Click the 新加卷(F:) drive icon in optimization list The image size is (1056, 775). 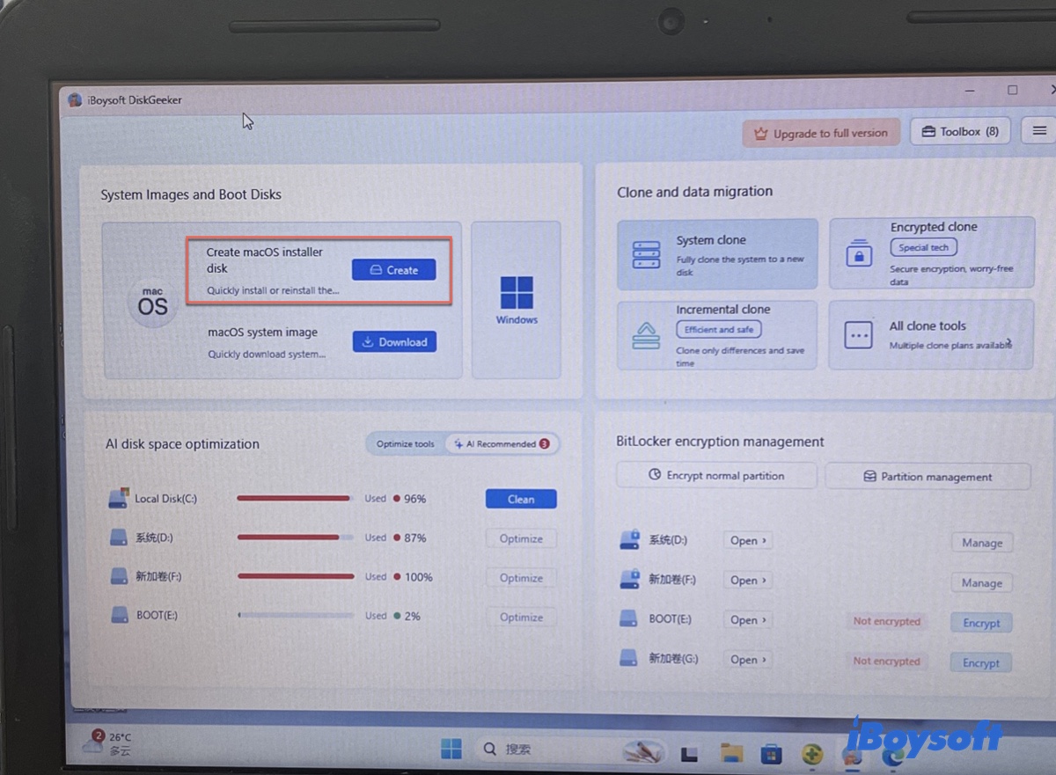[x=120, y=576]
